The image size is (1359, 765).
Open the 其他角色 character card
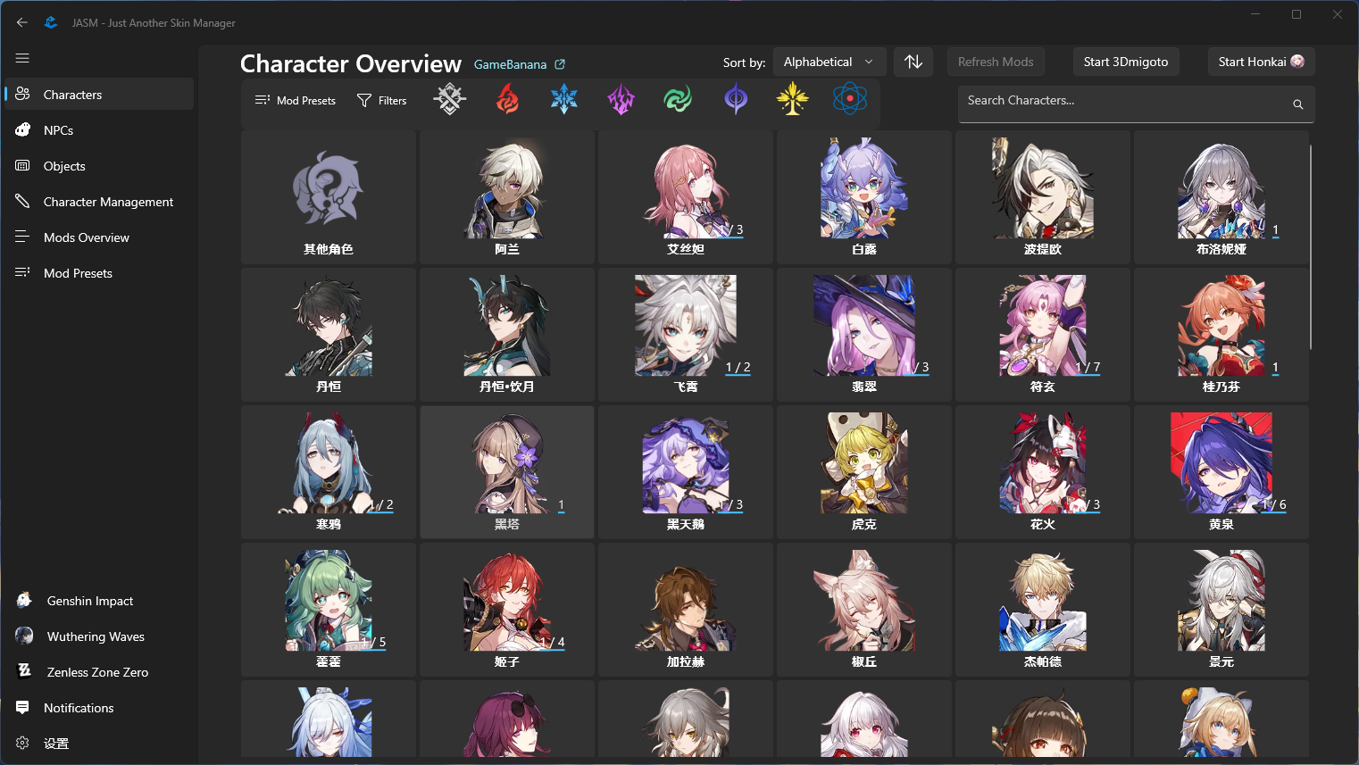329,197
